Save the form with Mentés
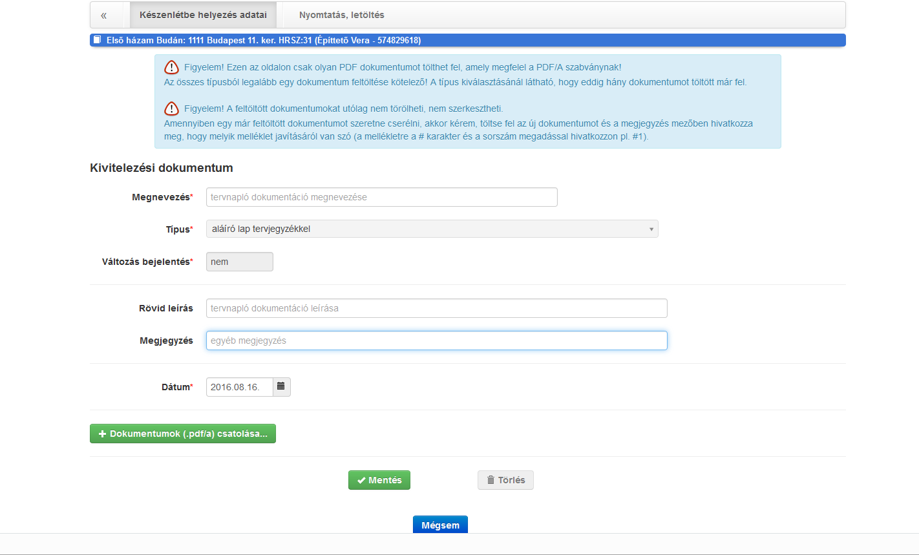Image resolution: width=919 pixels, height=555 pixels. point(379,480)
